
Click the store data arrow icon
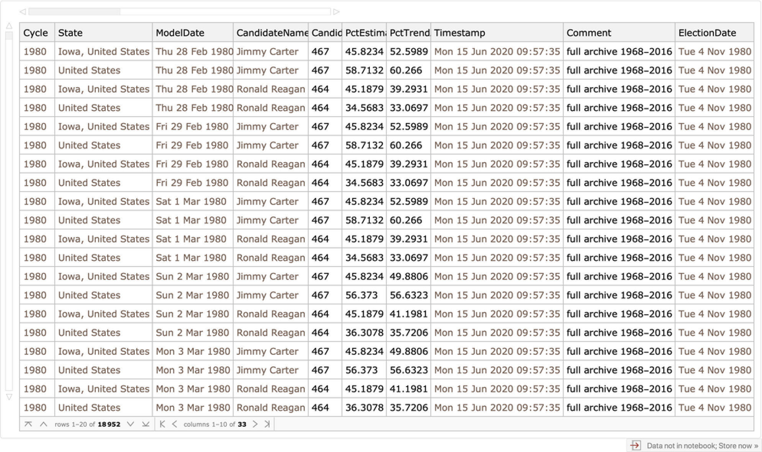tap(635, 445)
